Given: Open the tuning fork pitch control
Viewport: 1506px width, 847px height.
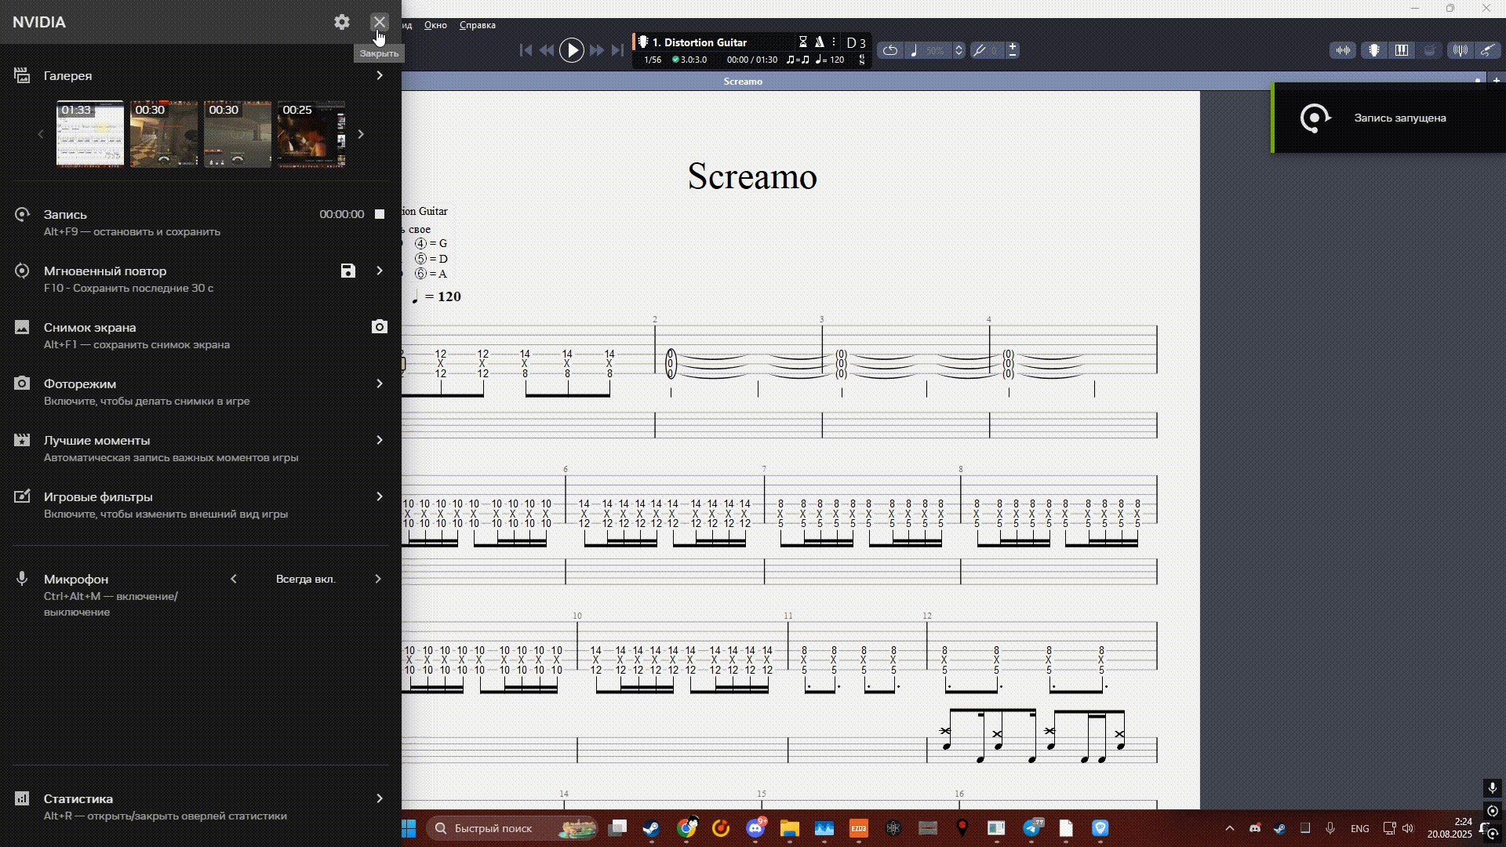Looking at the screenshot, I should pos(980,50).
